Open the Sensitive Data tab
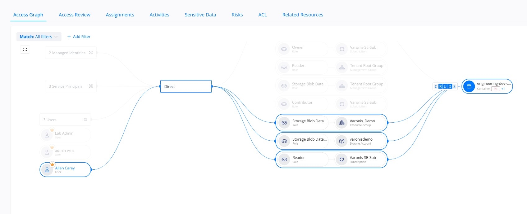527x214 pixels. [x=200, y=15]
